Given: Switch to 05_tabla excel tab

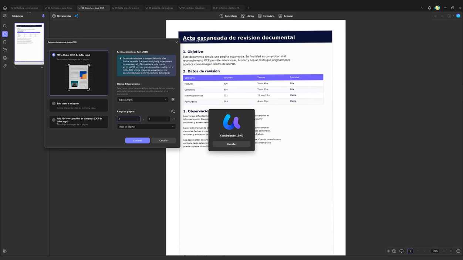Looking at the screenshot, I should click(127, 8).
